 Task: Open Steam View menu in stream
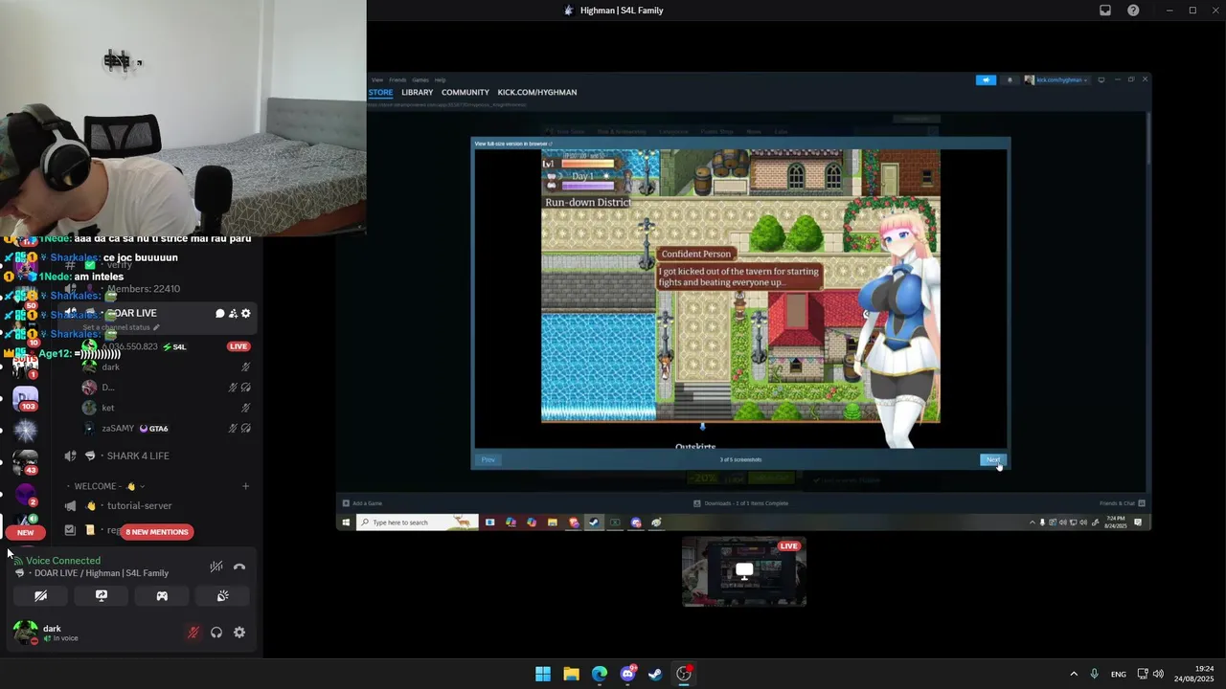tap(377, 79)
